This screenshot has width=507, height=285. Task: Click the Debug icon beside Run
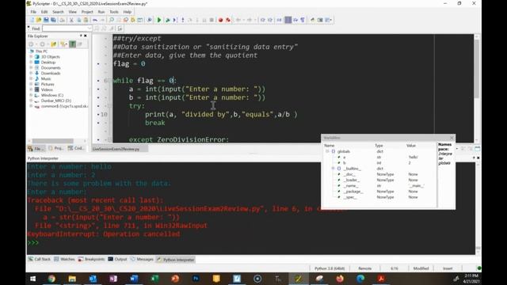coord(167,20)
